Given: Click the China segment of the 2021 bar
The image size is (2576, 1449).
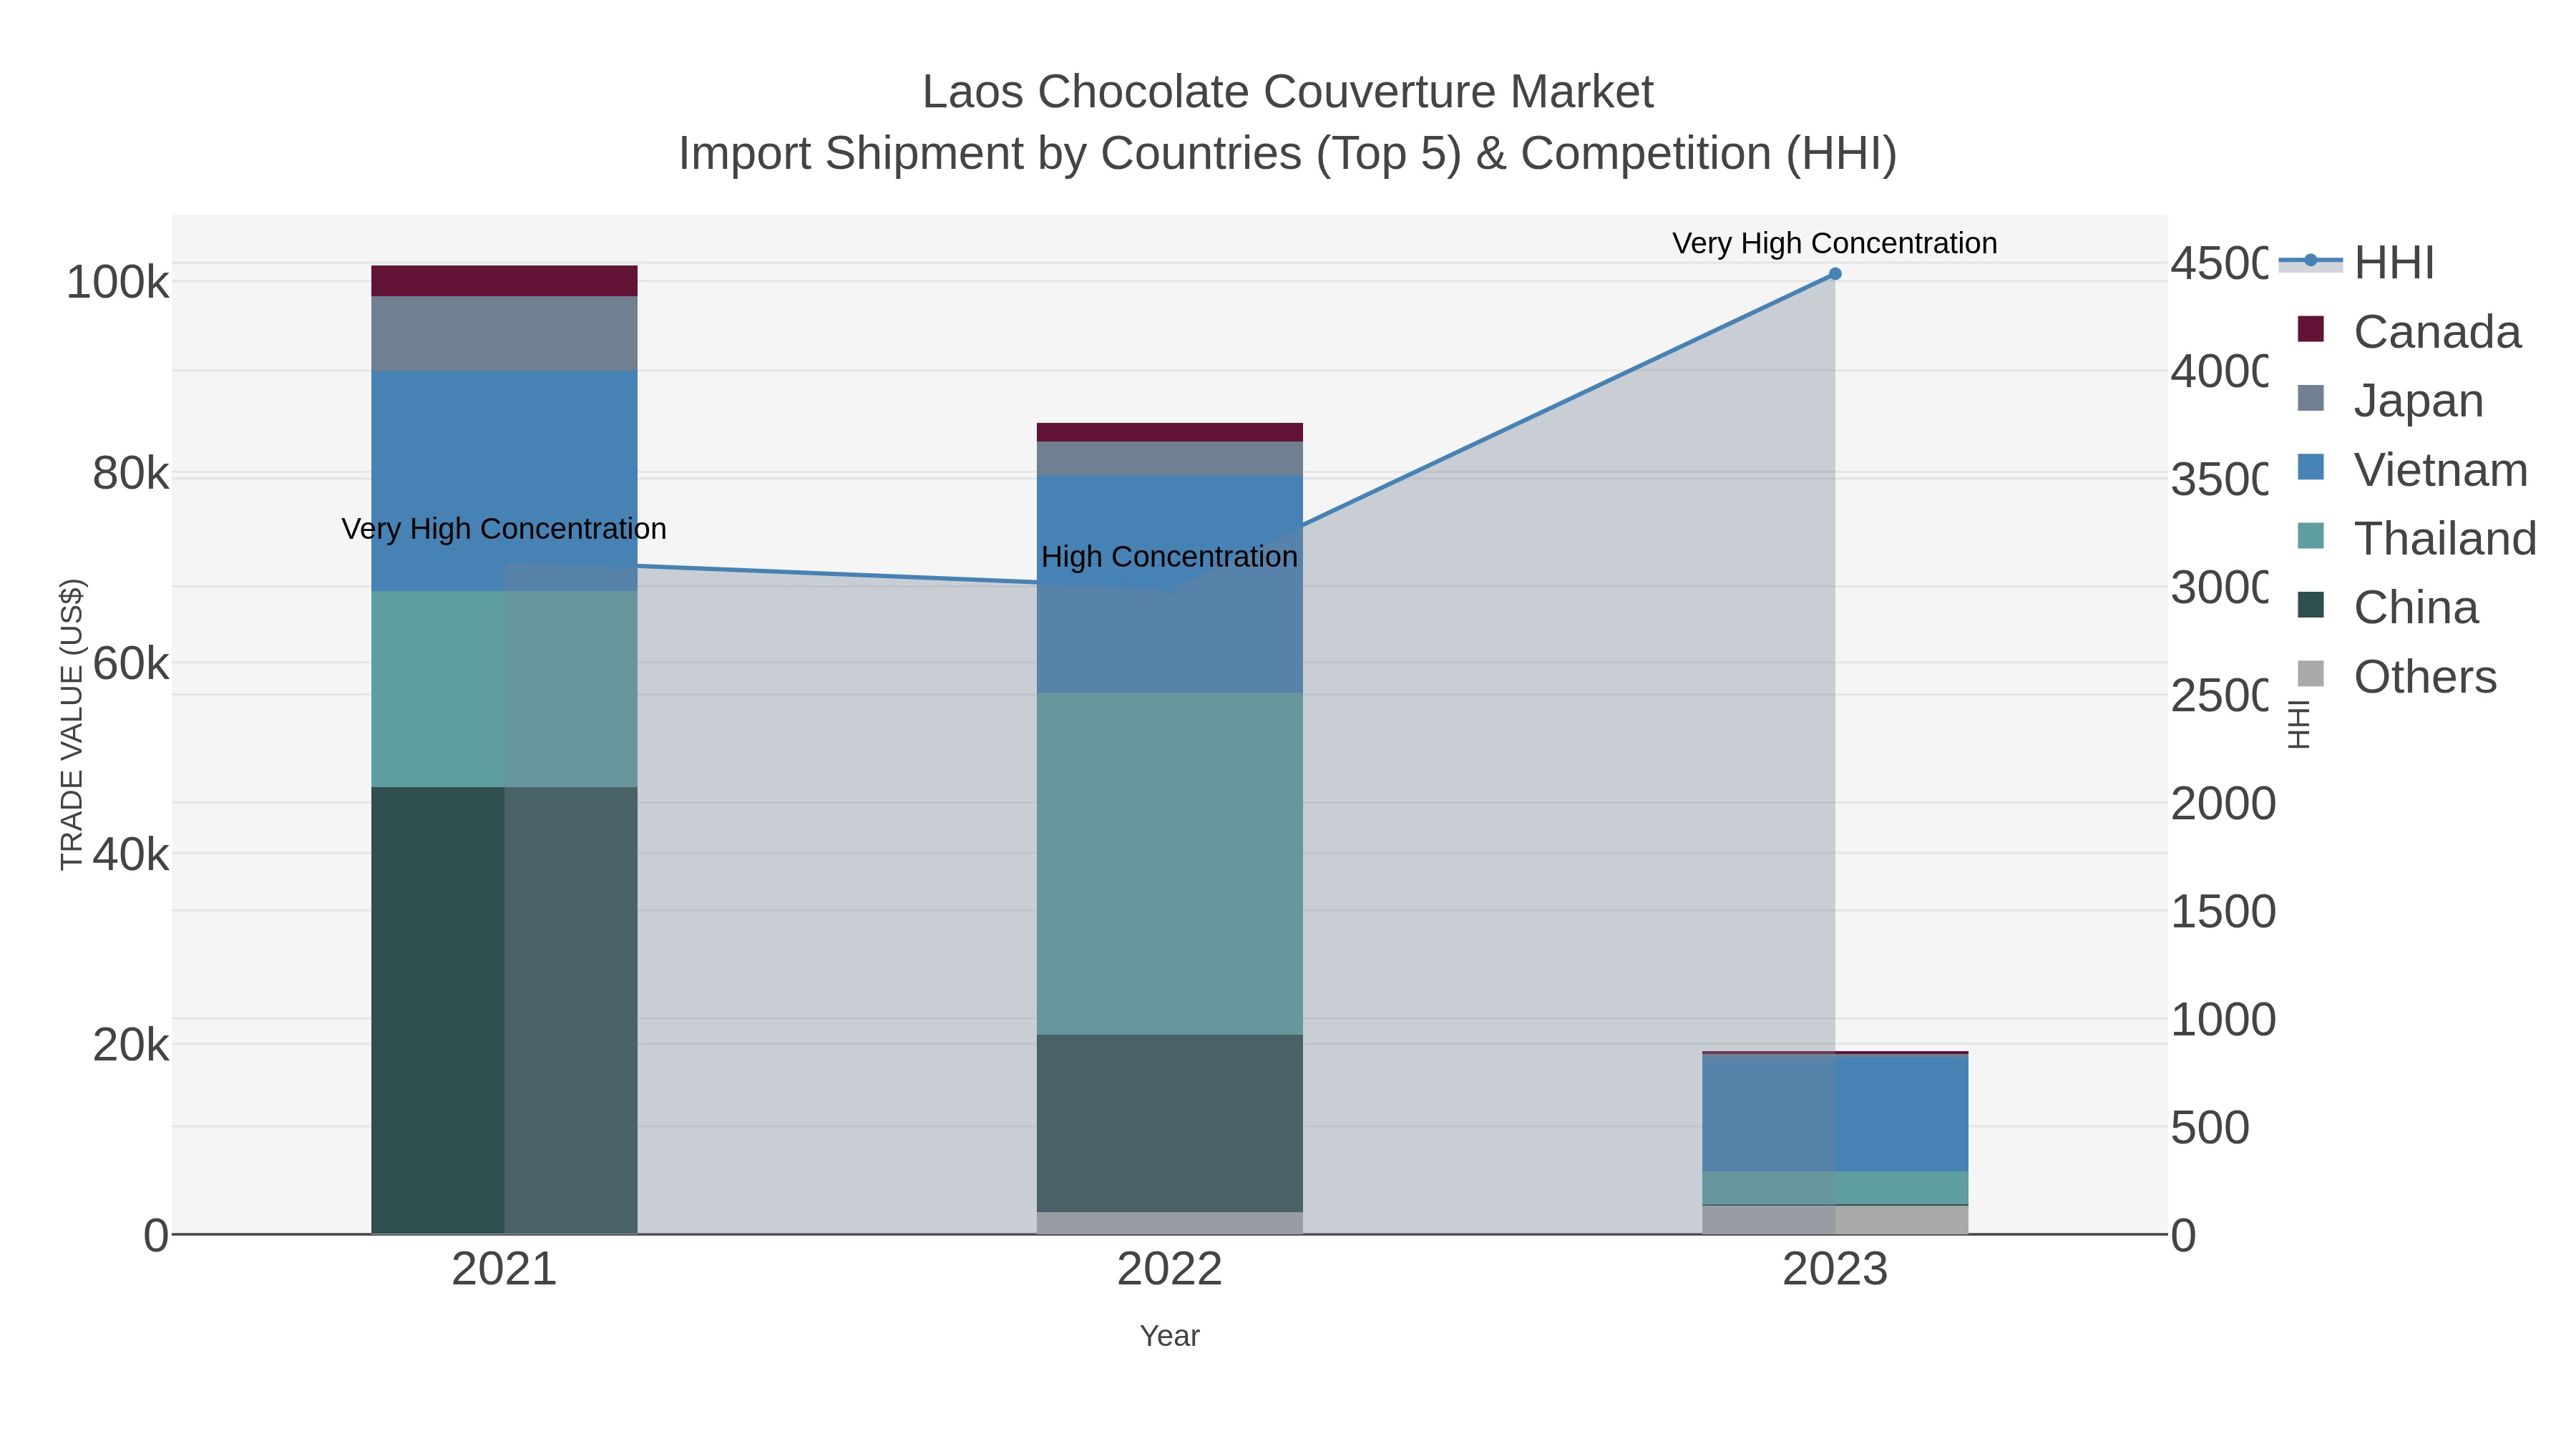Looking at the screenshot, I should [504, 1010].
